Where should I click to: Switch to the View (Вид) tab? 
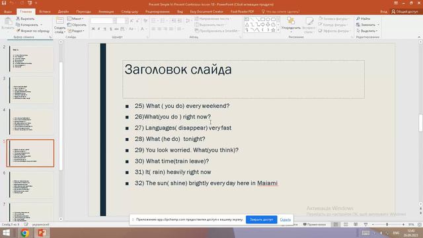[x=180, y=12]
